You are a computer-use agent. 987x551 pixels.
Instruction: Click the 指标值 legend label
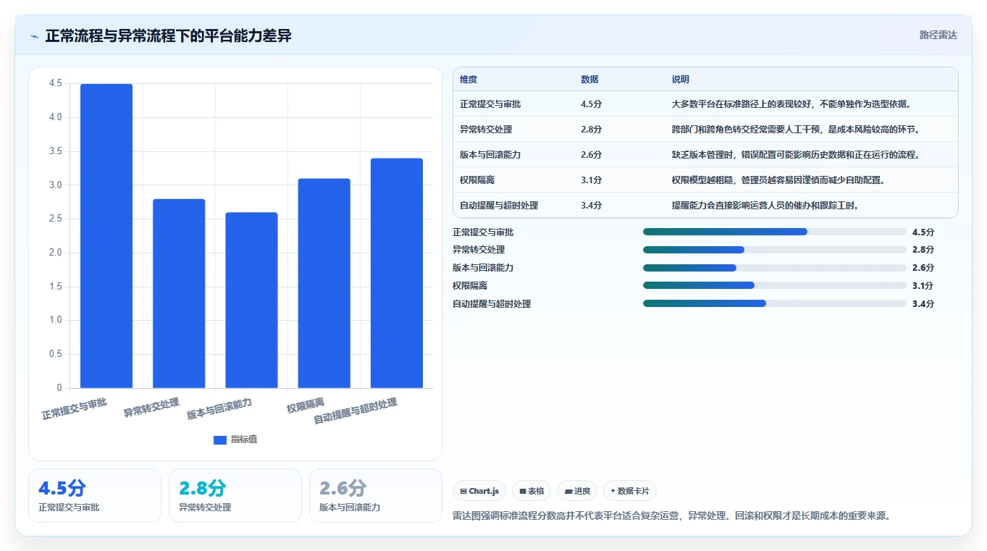(x=244, y=439)
